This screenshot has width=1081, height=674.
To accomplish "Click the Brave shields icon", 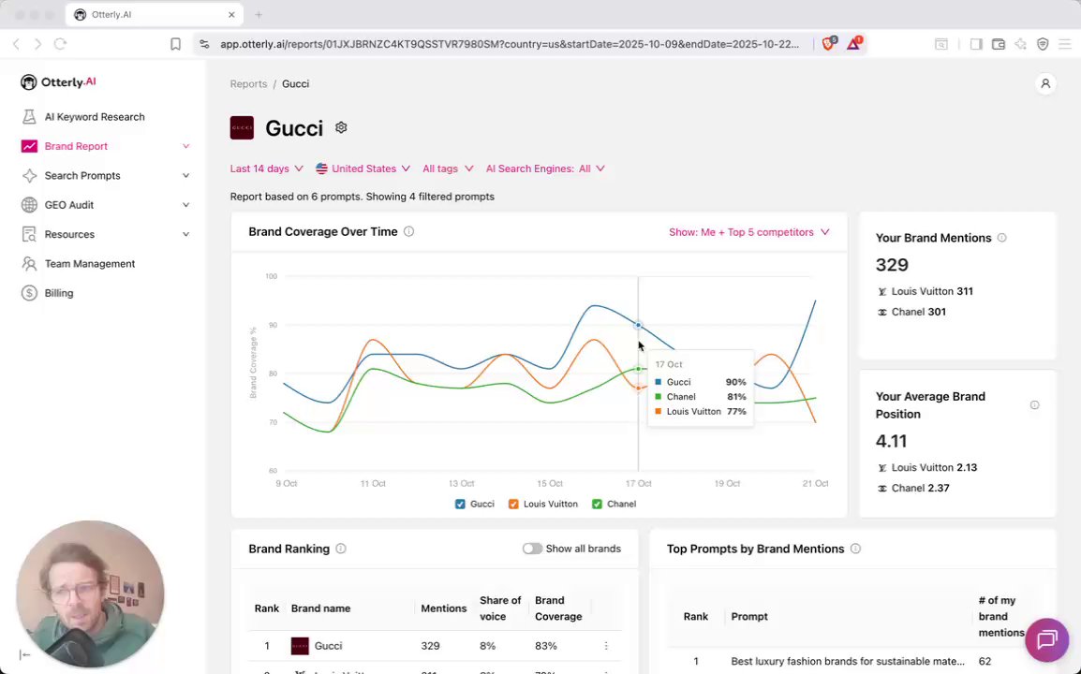I will tap(829, 43).
